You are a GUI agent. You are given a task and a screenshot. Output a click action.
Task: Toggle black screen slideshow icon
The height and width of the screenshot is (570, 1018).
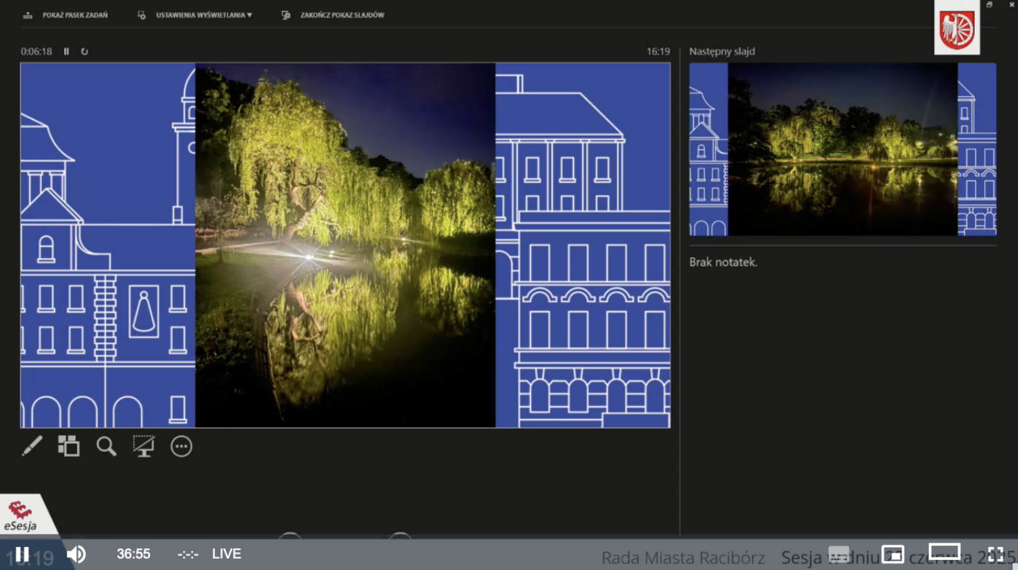[x=144, y=446]
